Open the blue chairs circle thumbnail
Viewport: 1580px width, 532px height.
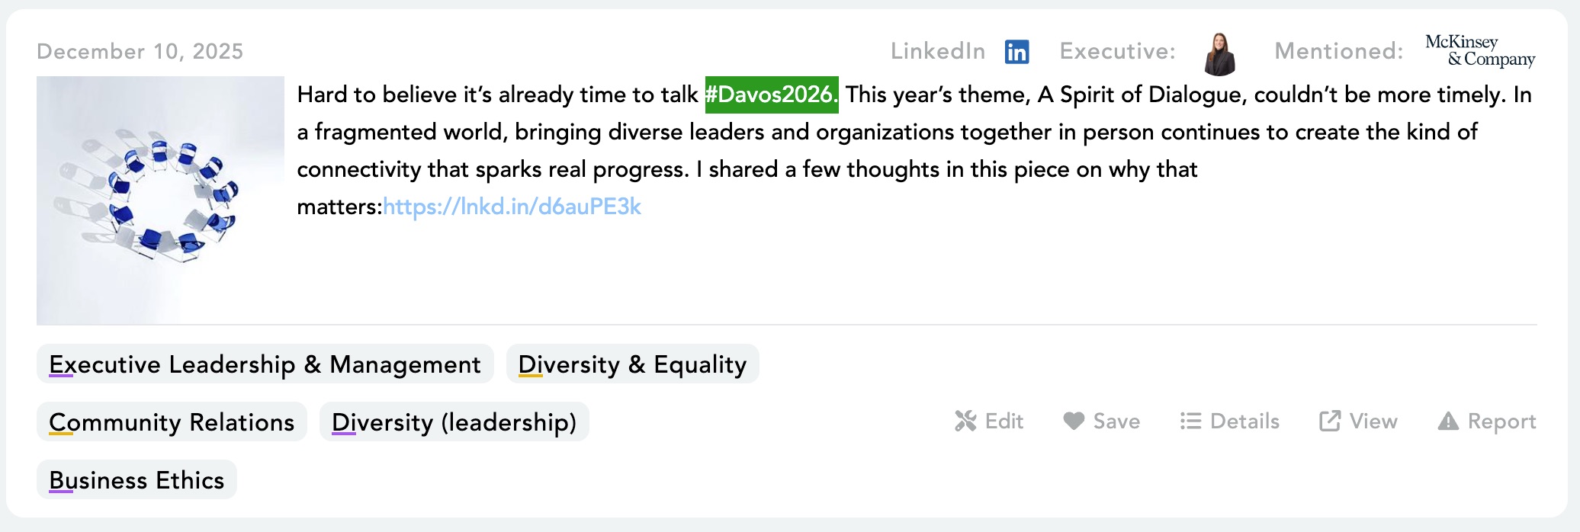pos(160,200)
